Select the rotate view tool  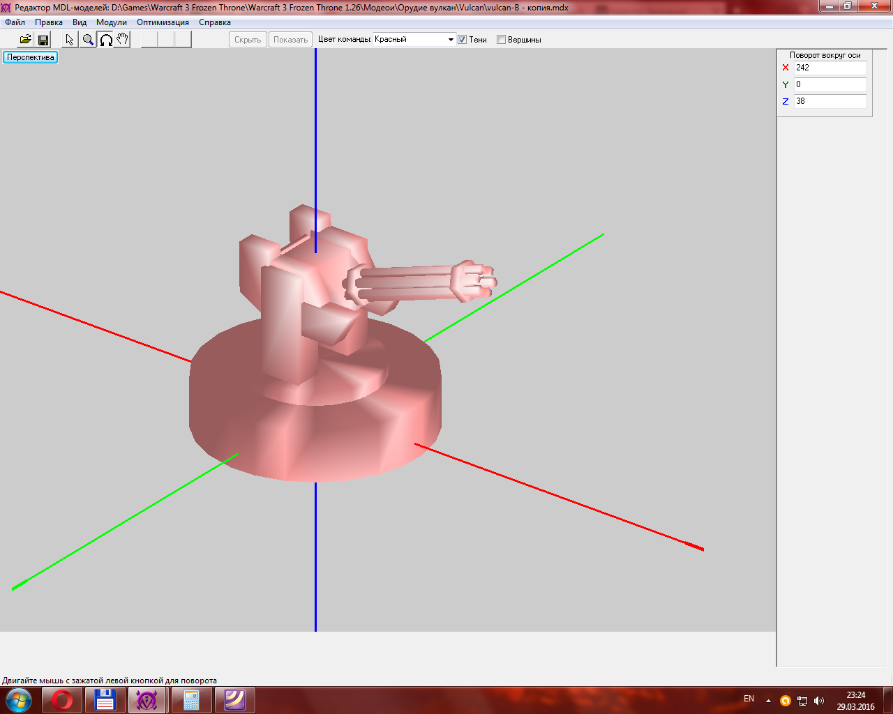tap(105, 40)
